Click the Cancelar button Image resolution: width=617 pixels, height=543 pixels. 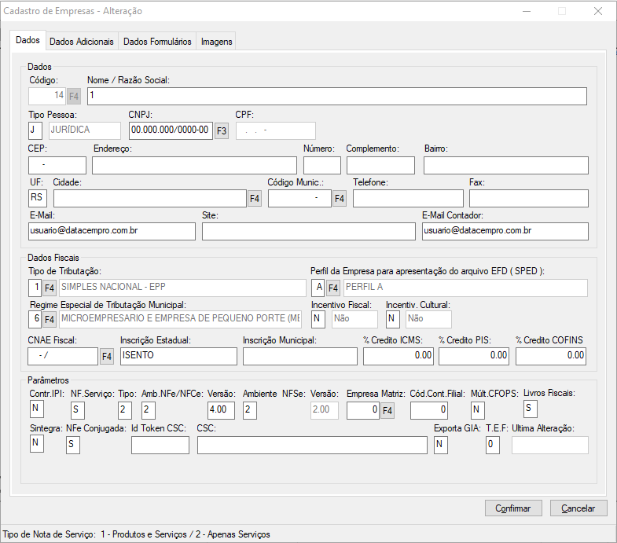(x=578, y=508)
